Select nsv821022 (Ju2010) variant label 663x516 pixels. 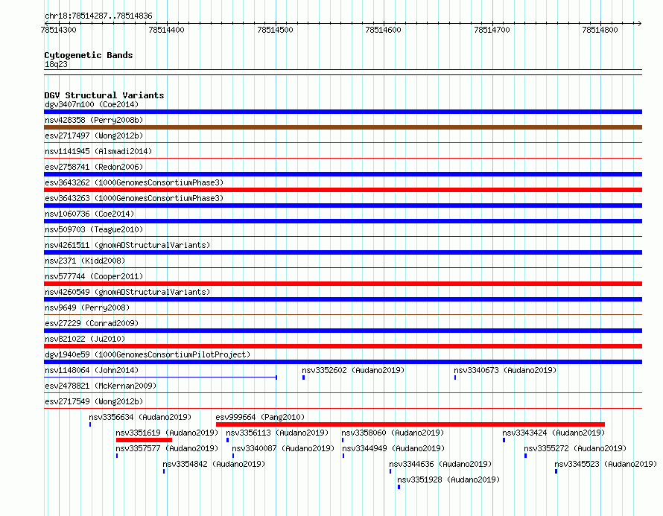85,339
